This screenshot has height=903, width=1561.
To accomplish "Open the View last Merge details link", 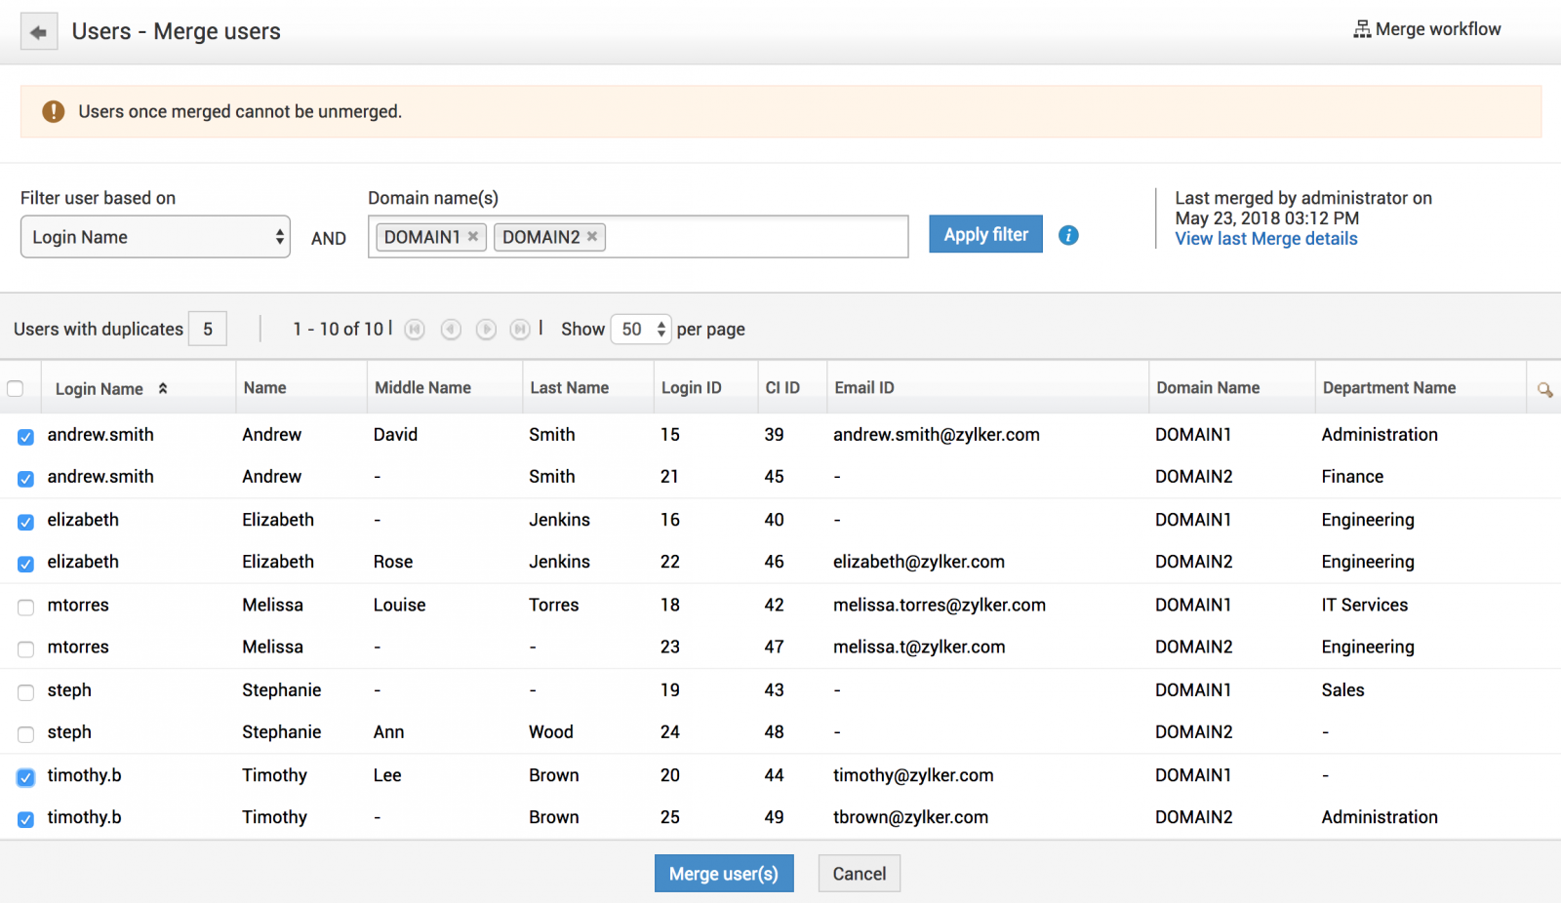I will point(1265,239).
